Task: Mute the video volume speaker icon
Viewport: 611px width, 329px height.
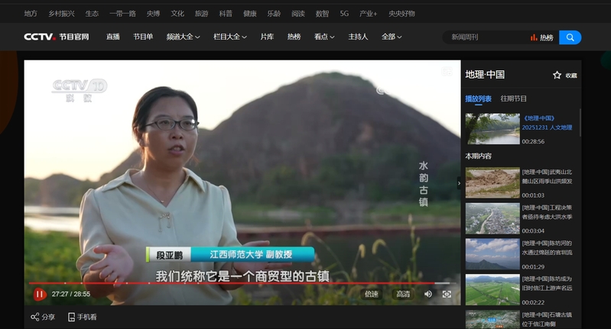Action: tap(428, 294)
